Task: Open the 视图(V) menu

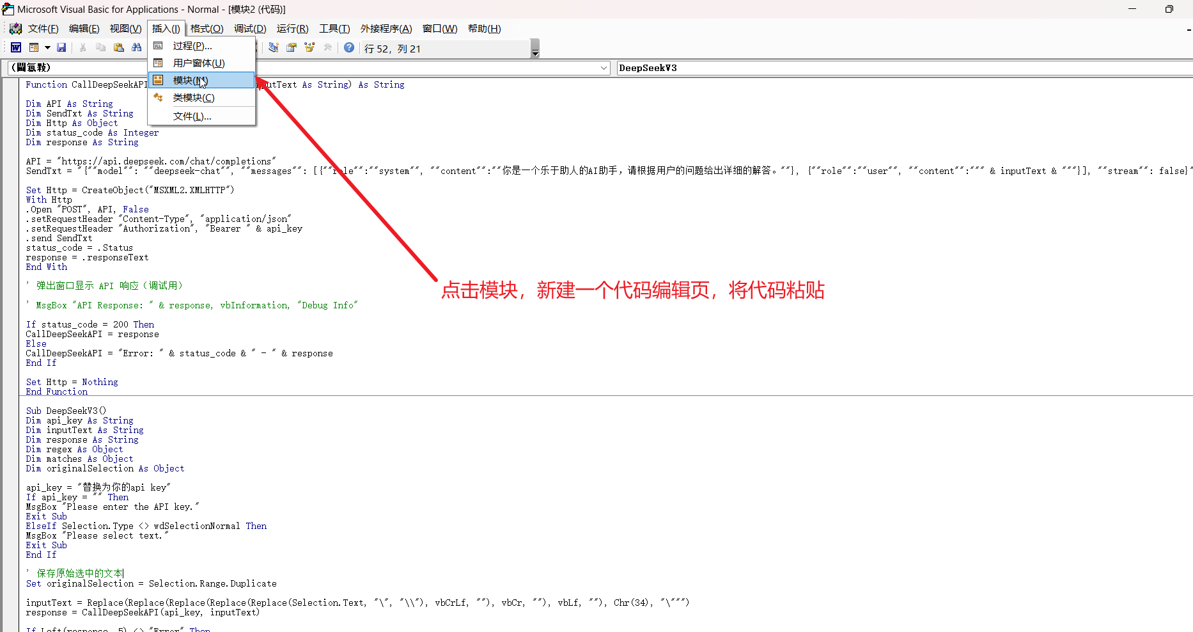Action: [x=125, y=29]
